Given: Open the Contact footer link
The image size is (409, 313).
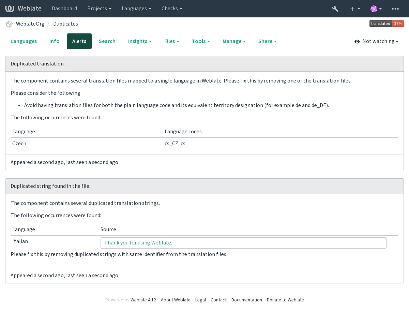Looking at the screenshot, I should (x=218, y=300).
